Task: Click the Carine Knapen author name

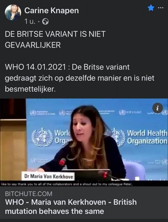Action: [52, 11]
